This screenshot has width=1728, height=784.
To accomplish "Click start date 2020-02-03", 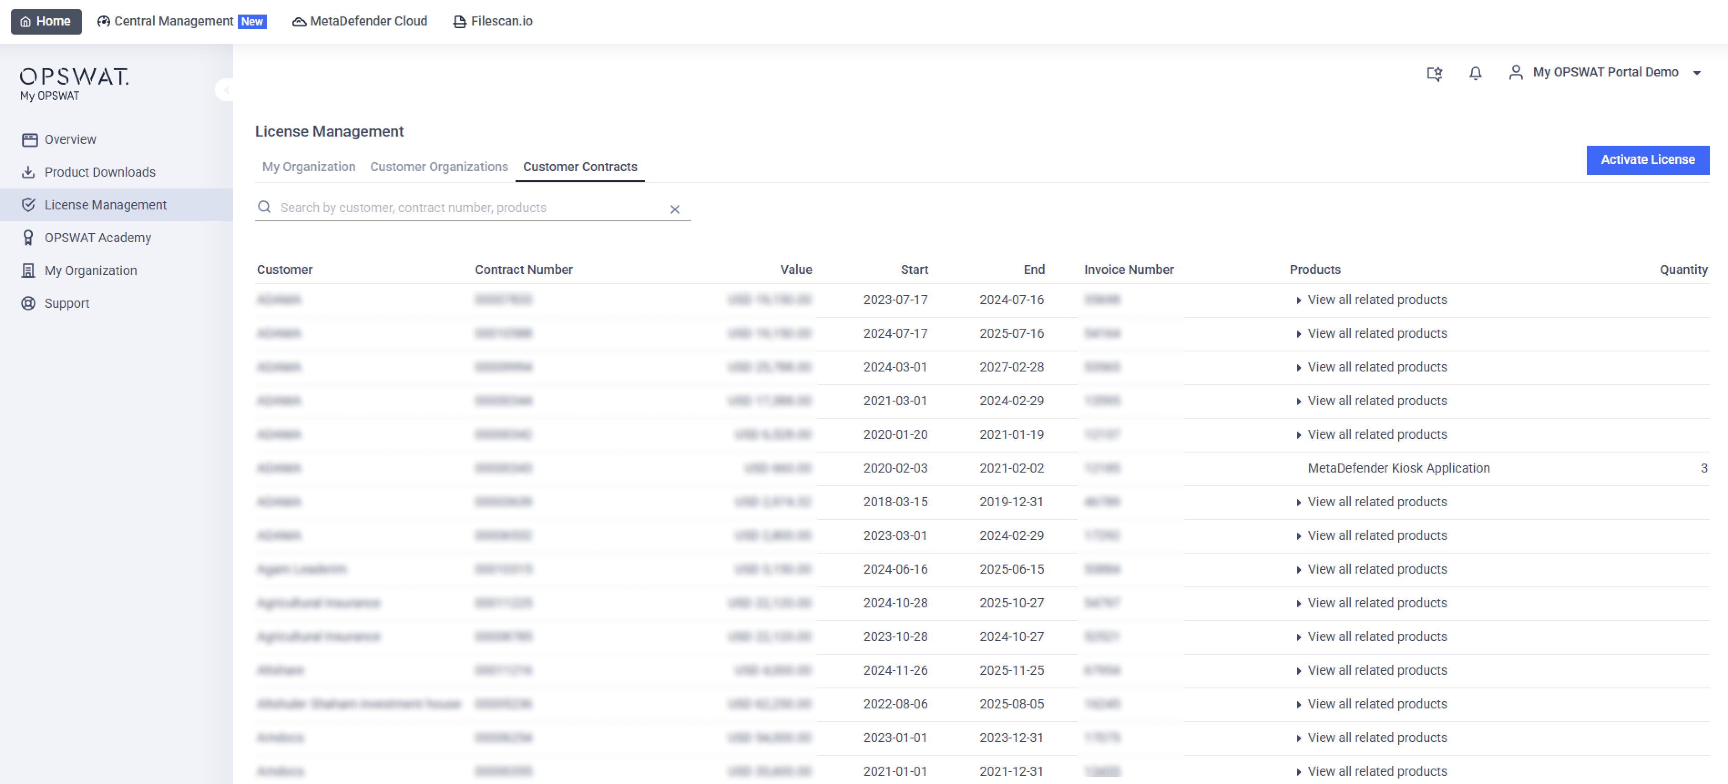I will 895,469.
